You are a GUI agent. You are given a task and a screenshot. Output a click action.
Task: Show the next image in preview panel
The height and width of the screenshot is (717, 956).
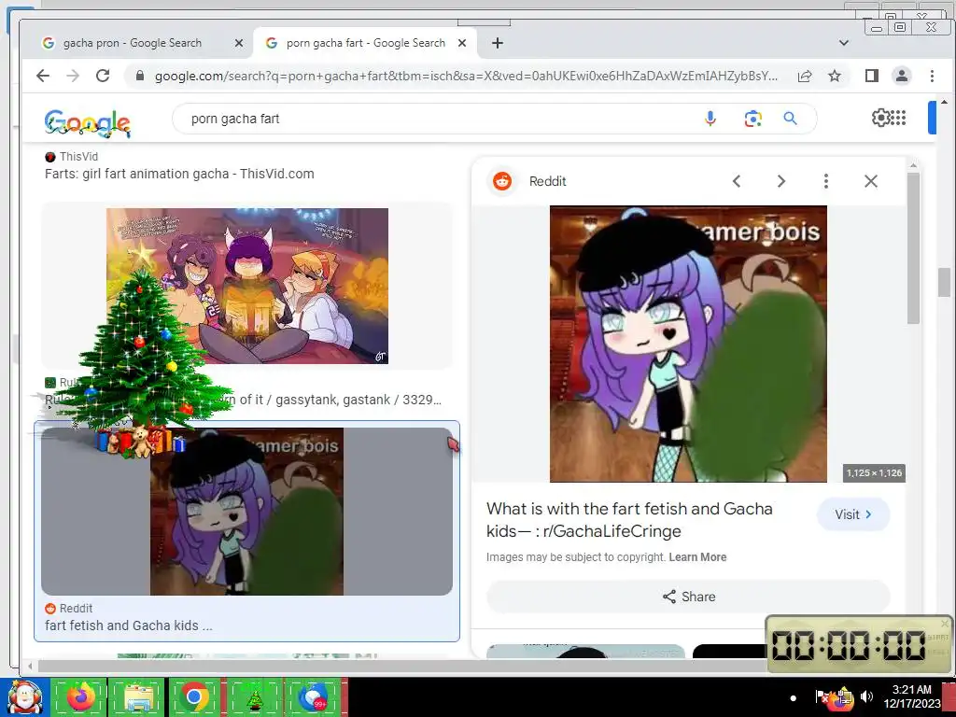click(x=781, y=181)
